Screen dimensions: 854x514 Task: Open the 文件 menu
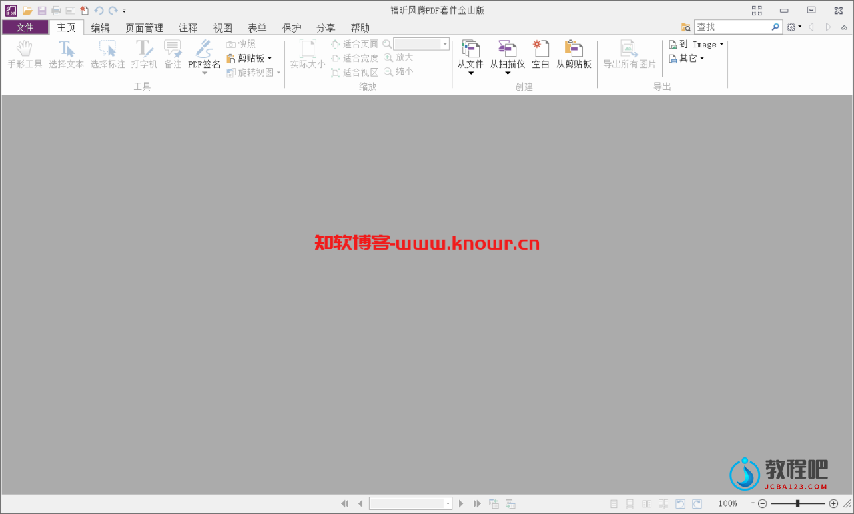tap(25, 27)
